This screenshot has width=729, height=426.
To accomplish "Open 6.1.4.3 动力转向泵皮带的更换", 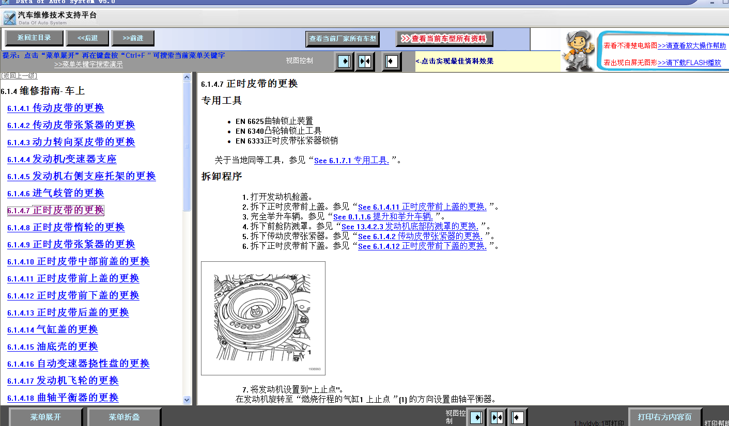I will pyautogui.click(x=71, y=142).
